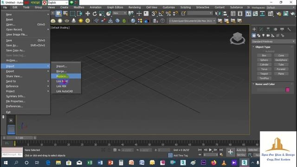Viewport: 297px width, 167px height.
Task: Select the Lights category icon
Action: 263,35
